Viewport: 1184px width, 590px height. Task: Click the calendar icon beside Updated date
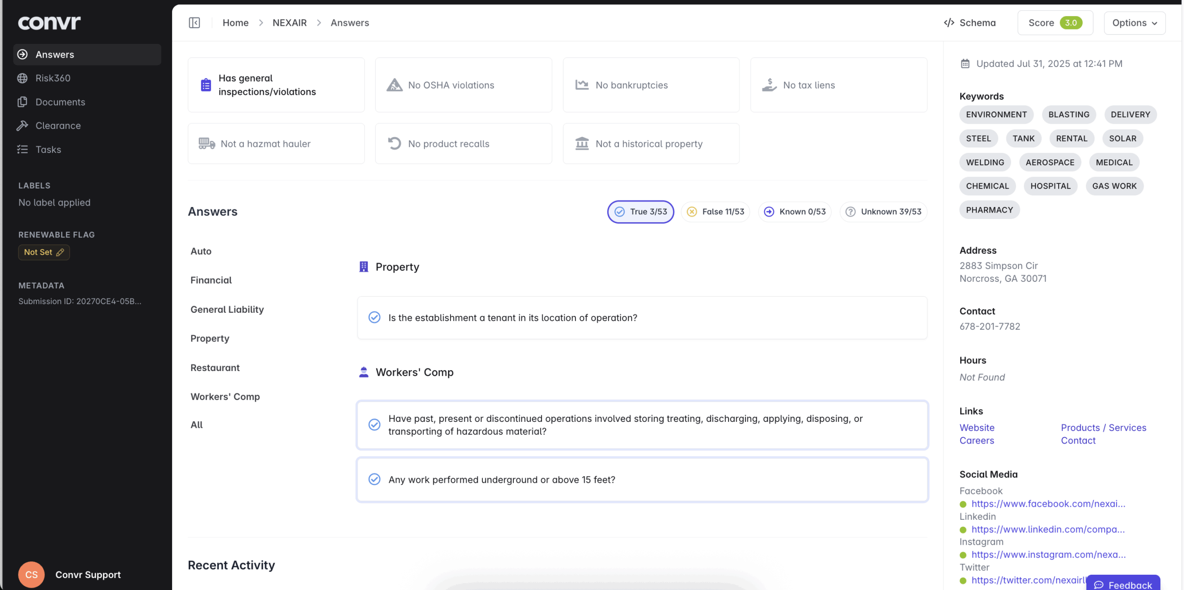click(x=965, y=64)
